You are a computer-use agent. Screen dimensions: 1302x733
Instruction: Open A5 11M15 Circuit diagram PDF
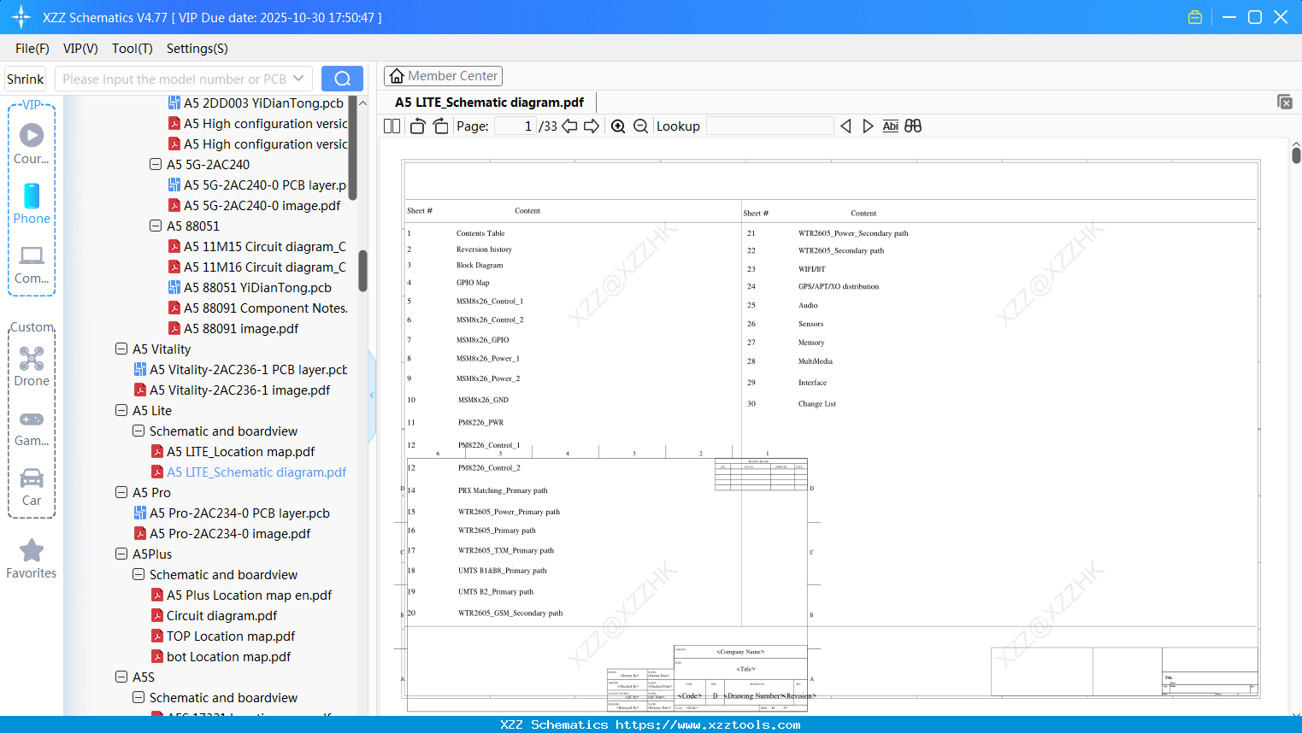tap(256, 247)
